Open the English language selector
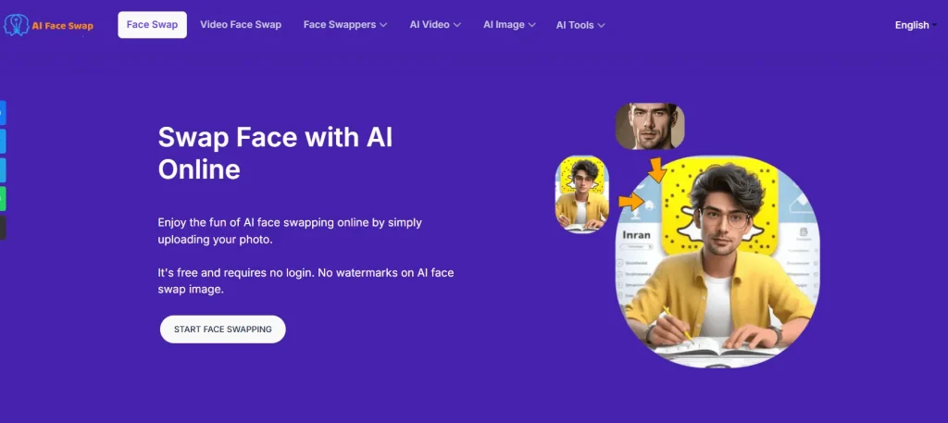Screen dimensions: 948x423 click(916, 25)
